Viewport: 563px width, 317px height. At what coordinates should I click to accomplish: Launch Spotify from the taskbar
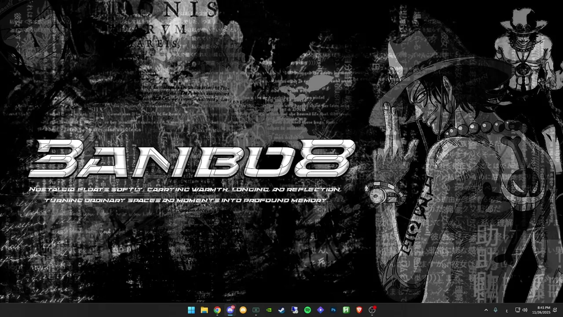click(x=307, y=310)
